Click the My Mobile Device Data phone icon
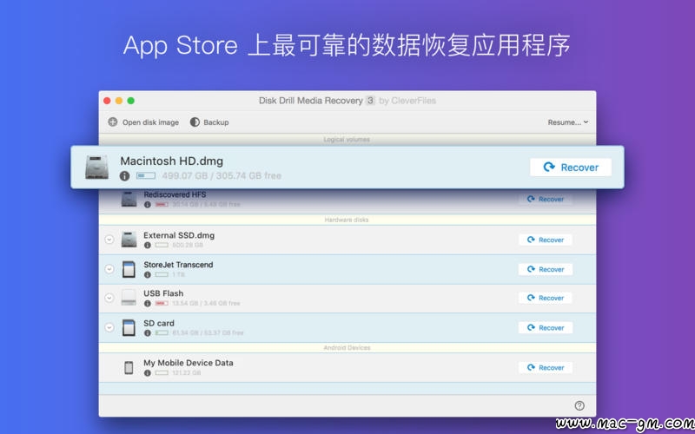This screenshot has width=695, height=434. [x=129, y=367]
